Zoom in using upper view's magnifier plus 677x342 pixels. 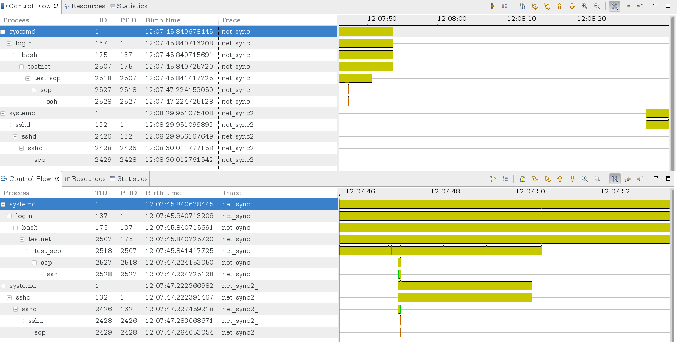[x=585, y=6]
